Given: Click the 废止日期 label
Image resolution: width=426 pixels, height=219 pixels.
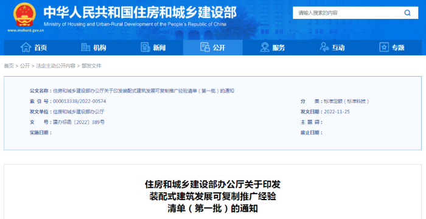Looking at the screenshot, I should (x=312, y=133).
